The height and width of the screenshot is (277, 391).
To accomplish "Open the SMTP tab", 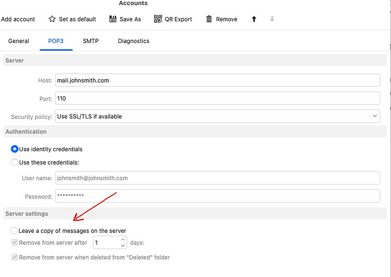I will coord(91,41).
